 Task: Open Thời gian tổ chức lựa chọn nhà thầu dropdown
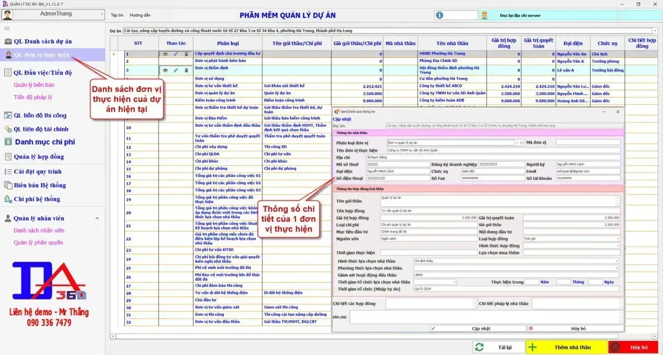[x=454, y=282]
